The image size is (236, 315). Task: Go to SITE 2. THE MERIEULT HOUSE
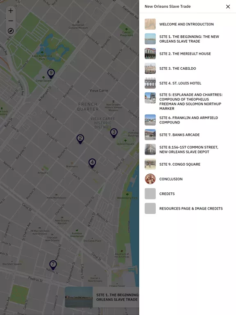(x=185, y=54)
